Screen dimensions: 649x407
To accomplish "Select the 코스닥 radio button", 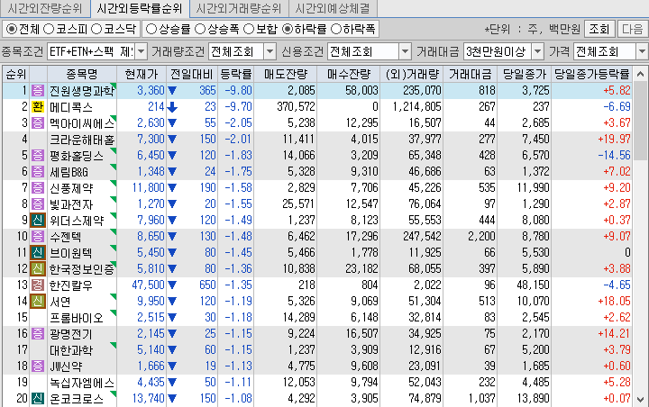I will (96, 29).
